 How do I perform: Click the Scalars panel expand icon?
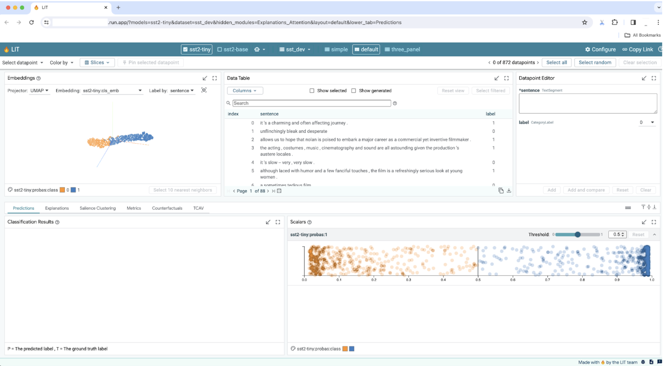coord(654,222)
